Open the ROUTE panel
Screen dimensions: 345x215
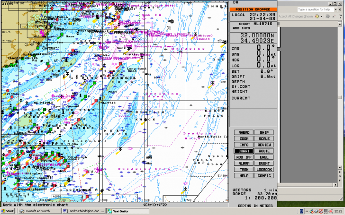tap(264, 151)
